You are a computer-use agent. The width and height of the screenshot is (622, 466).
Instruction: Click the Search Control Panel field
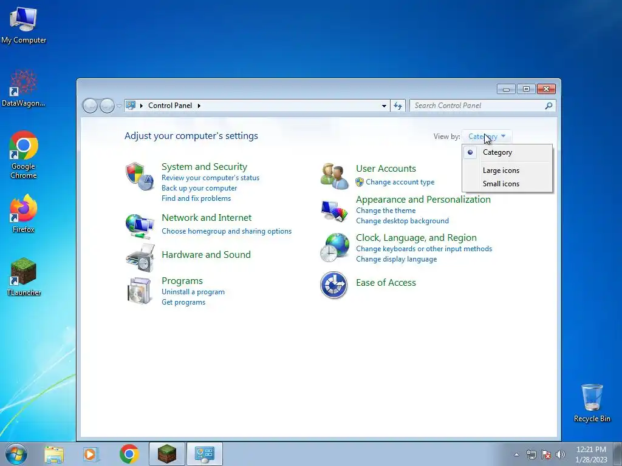[483, 106]
